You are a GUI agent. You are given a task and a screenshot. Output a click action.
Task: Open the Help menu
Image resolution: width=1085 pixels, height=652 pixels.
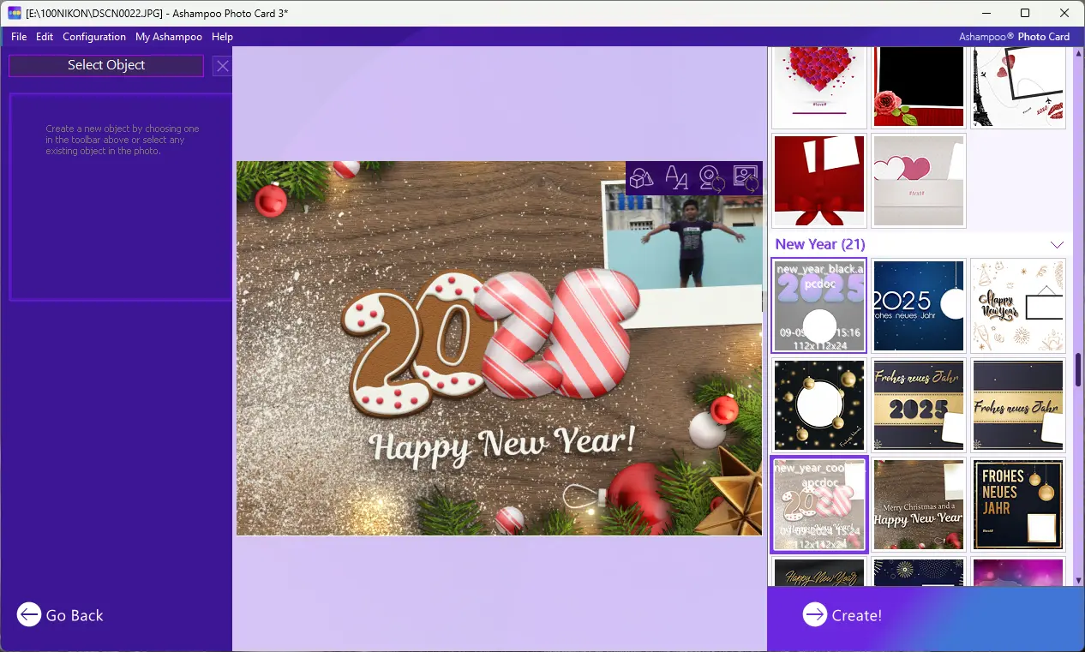point(222,37)
